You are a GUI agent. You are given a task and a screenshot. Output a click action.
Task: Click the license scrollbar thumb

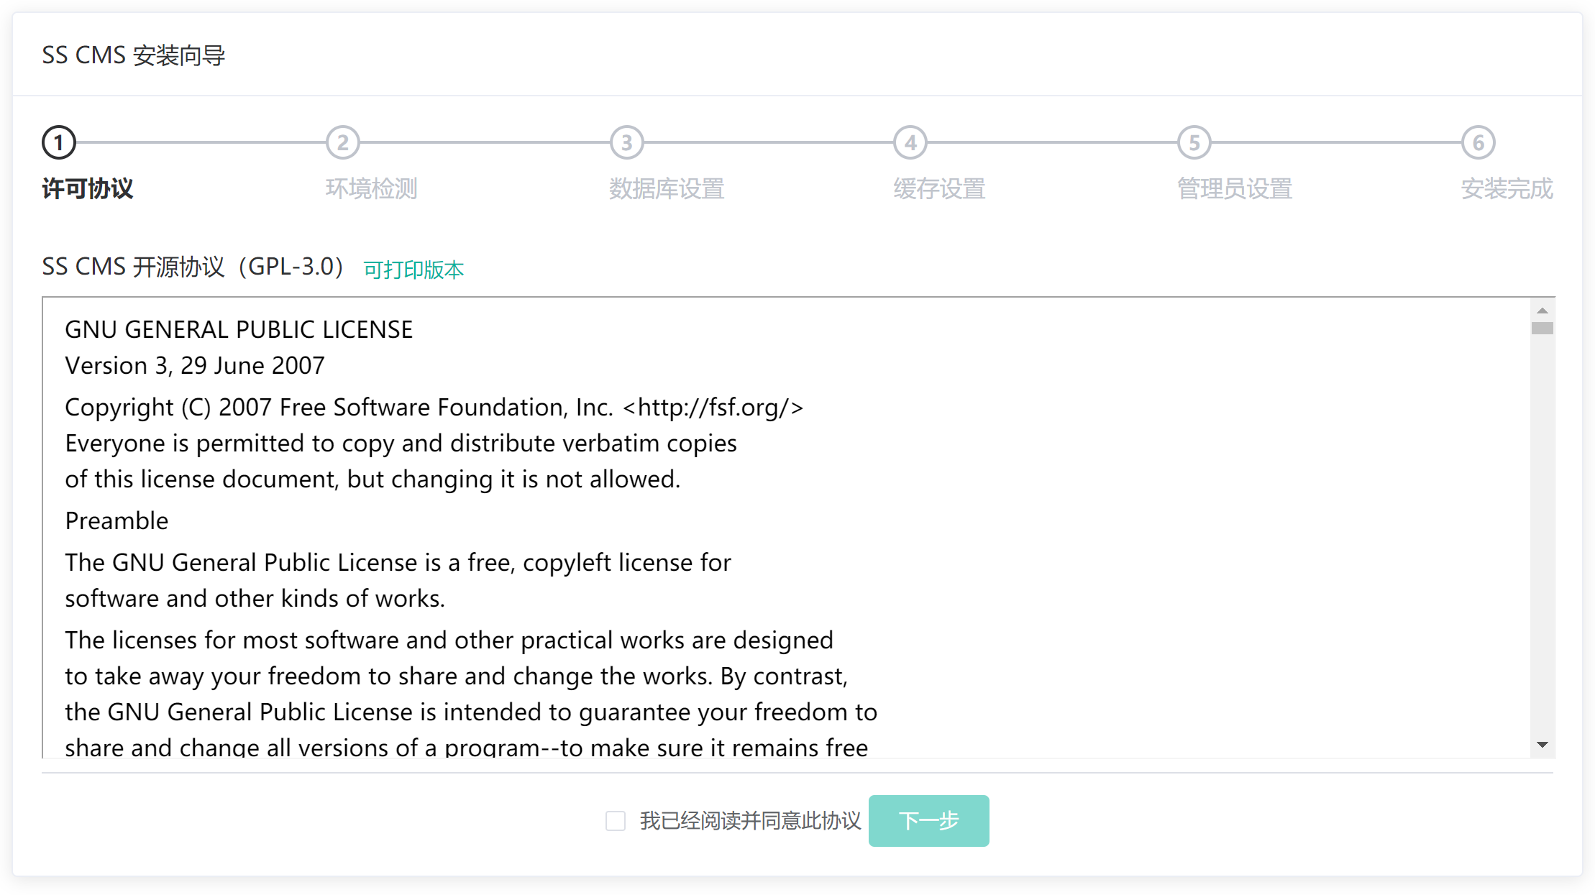1542,329
